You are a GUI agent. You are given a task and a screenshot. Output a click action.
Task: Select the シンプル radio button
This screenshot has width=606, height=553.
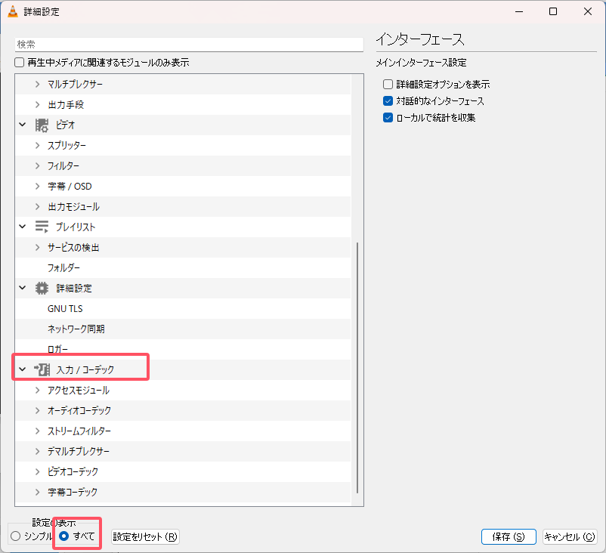tap(15, 536)
